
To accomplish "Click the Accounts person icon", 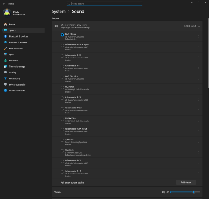I will [x=5, y=60].
